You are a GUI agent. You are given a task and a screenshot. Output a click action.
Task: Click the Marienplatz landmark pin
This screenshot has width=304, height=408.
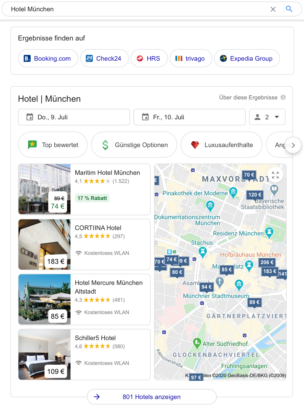(249, 266)
